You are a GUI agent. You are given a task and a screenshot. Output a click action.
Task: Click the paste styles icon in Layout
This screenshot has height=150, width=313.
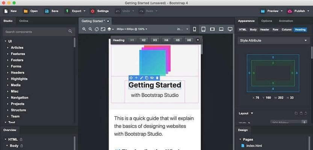click(301, 113)
